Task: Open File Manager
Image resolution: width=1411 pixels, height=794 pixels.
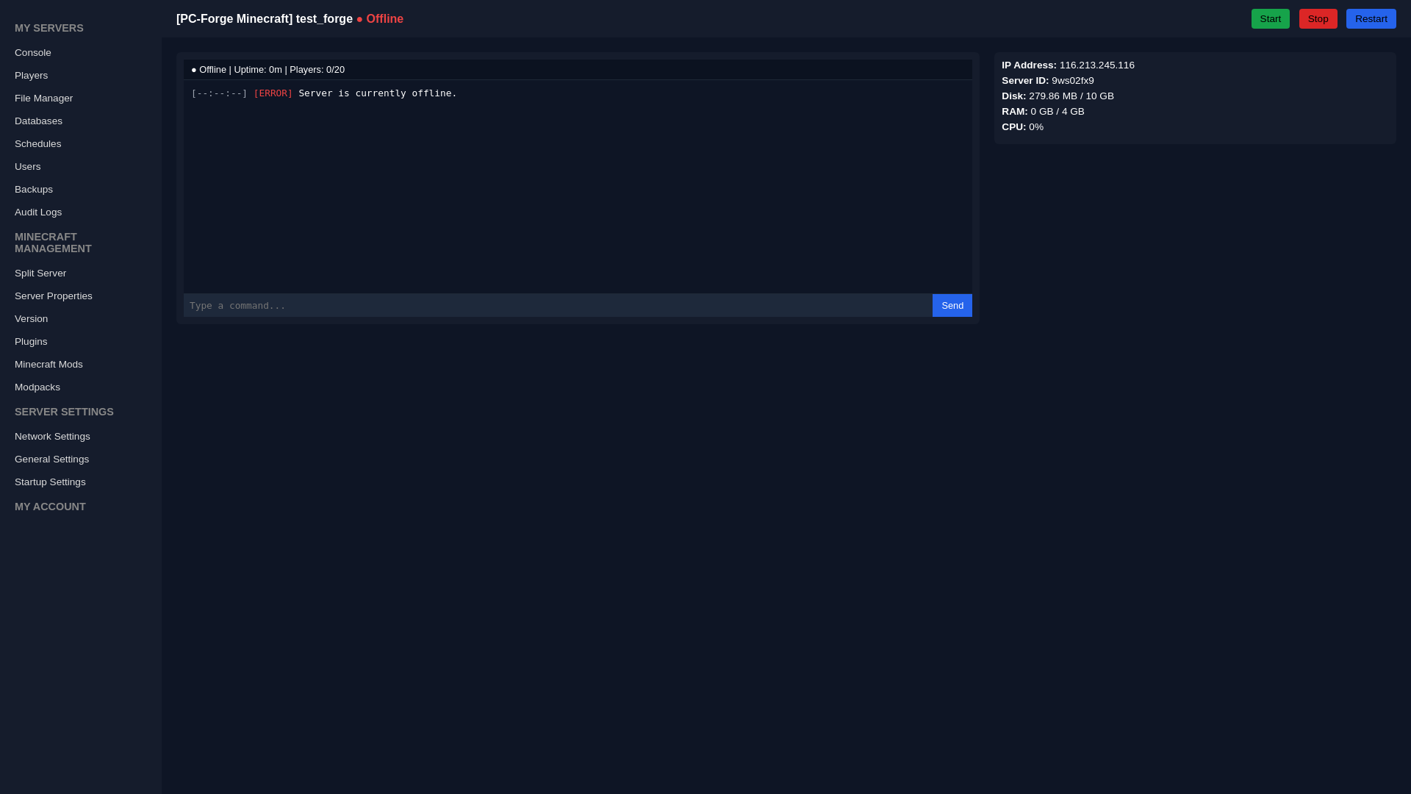Action: pos(43,99)
